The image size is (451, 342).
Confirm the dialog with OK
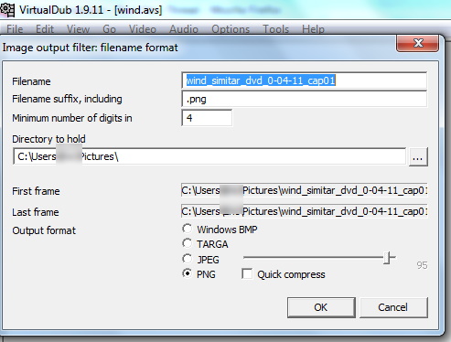[x=321, y=307]
